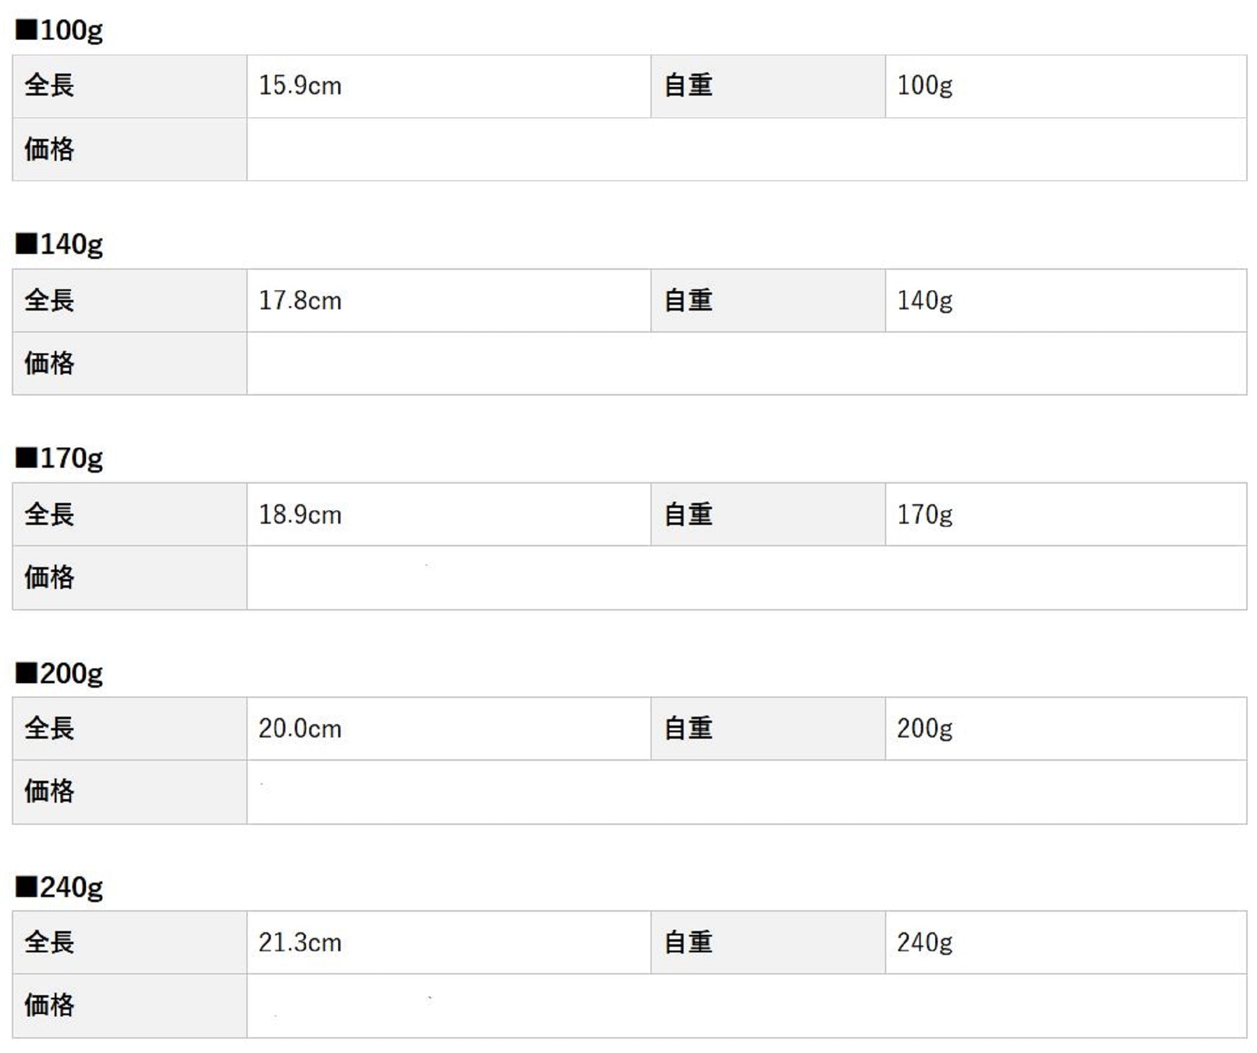Select the 20.0cm length value
This screenshot has width=1257, height=1053.
(300, 729)
